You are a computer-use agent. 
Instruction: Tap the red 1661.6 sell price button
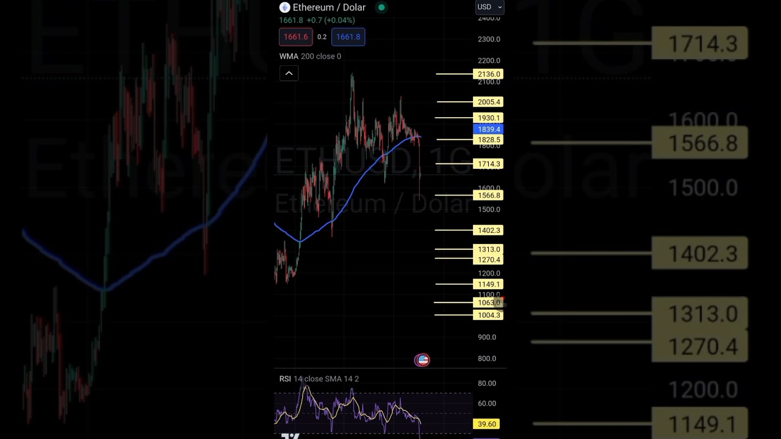[x=296, y=37]
